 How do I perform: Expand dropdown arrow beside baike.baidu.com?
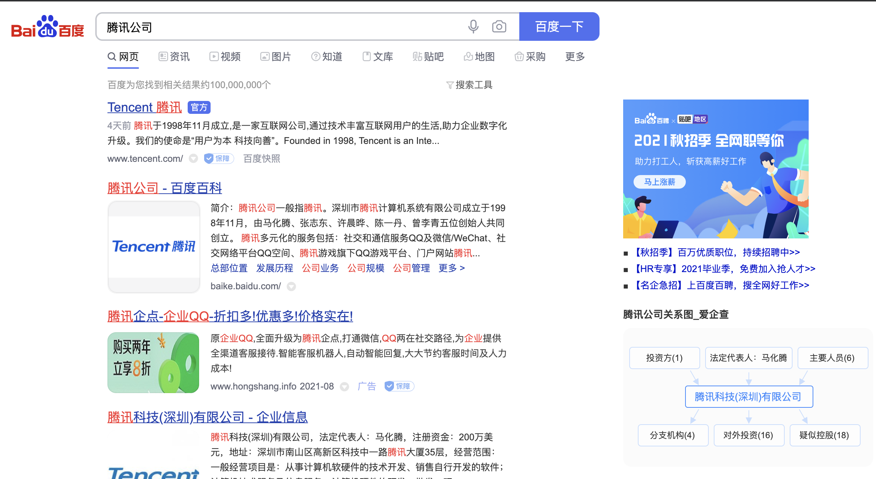[292, 286]
